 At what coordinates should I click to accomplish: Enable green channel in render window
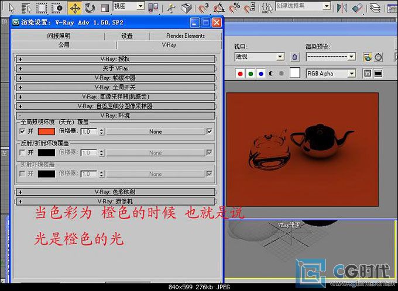pyautogui.click(x=251, y=74)
